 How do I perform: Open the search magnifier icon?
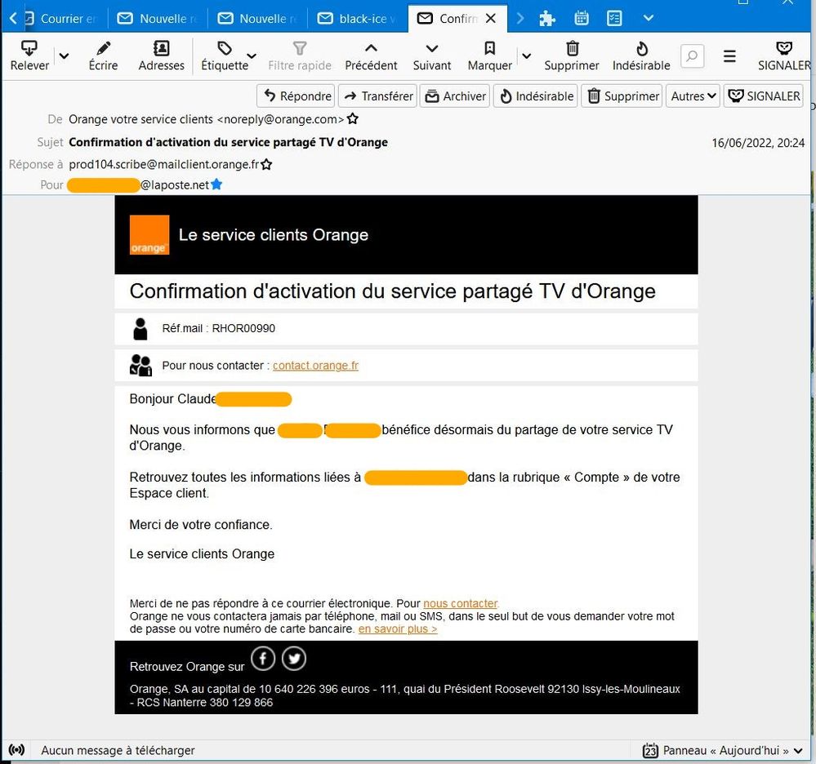(x=692, y=56)
